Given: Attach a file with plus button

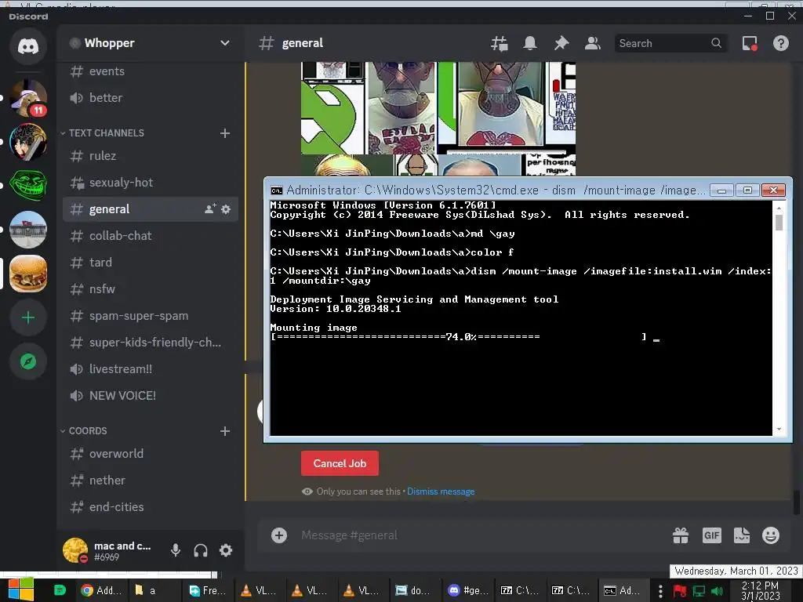Looking at the screenshot, I should (x=279, y=535).
